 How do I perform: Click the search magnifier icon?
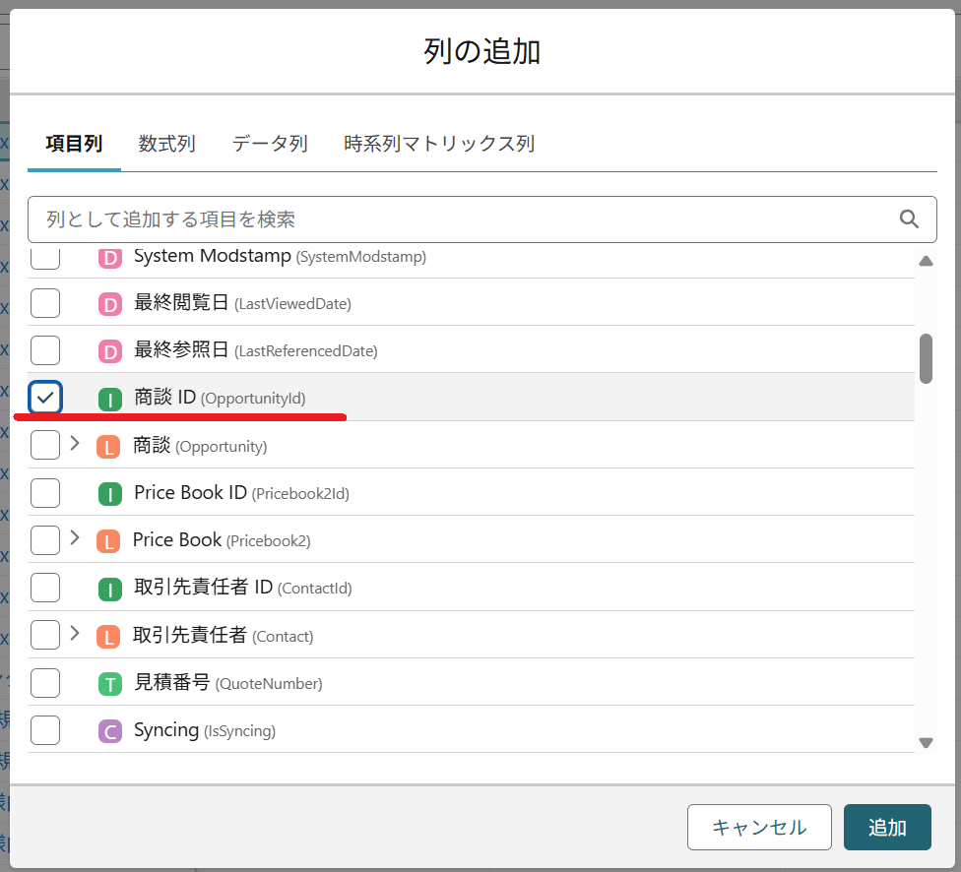(909, 218)
